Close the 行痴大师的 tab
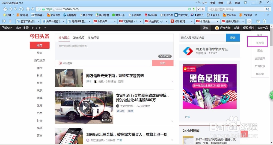 (243, 21)
